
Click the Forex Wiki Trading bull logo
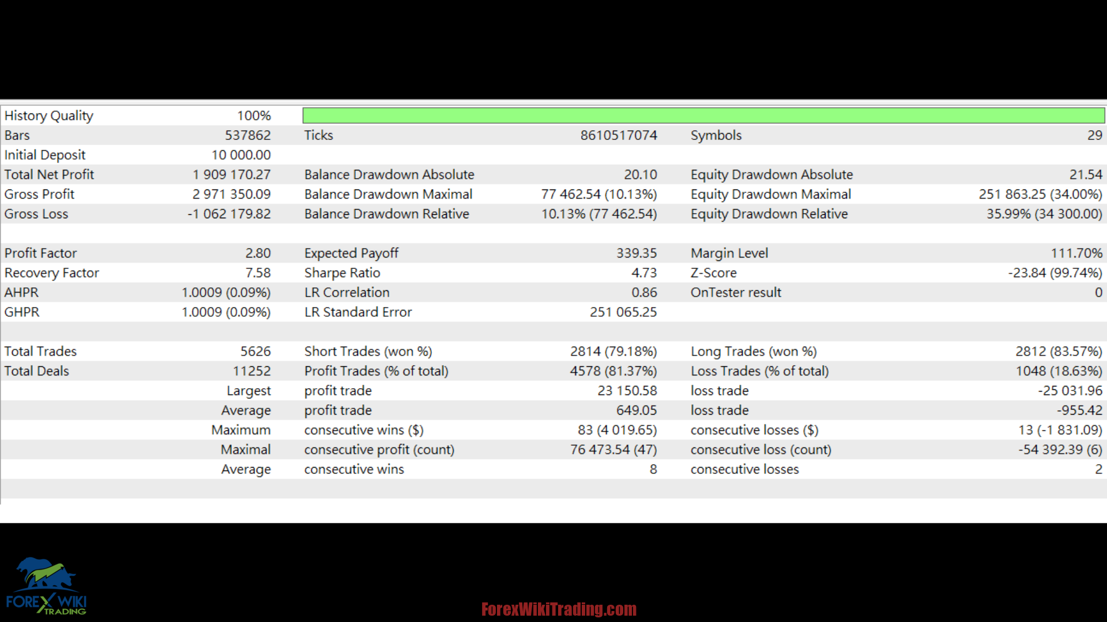click(x=46, y=585)
